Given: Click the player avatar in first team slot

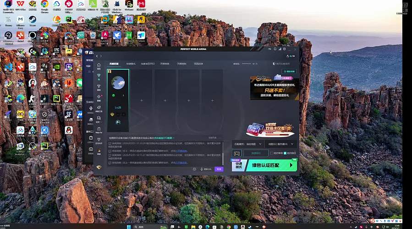Looking at the screenshot, I should tap(118, 83).
